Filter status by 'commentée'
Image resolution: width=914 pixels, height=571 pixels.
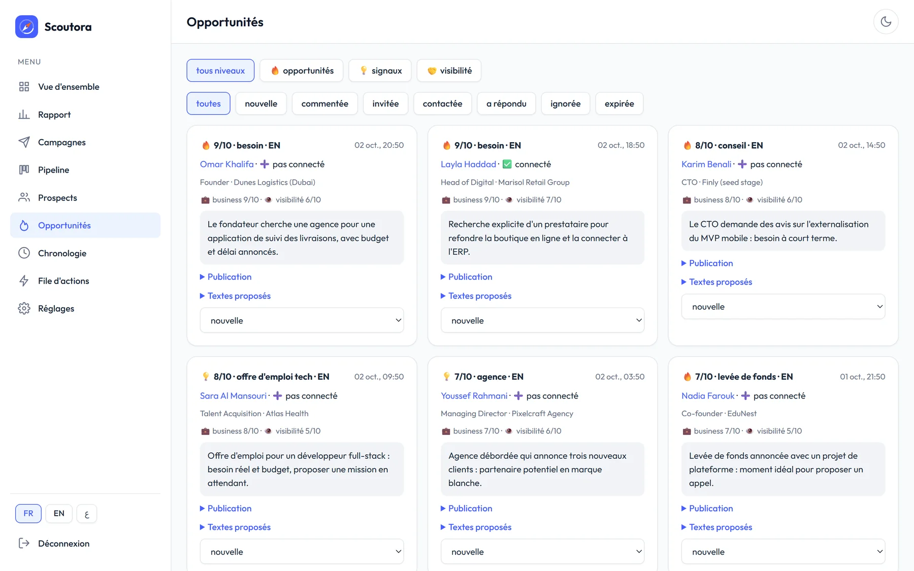click(x=325, y=104)
